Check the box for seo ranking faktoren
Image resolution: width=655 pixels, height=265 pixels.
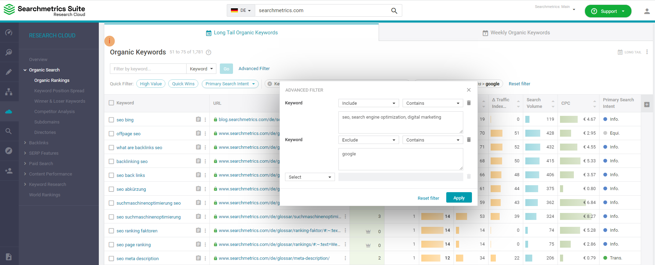click(111, 231)
